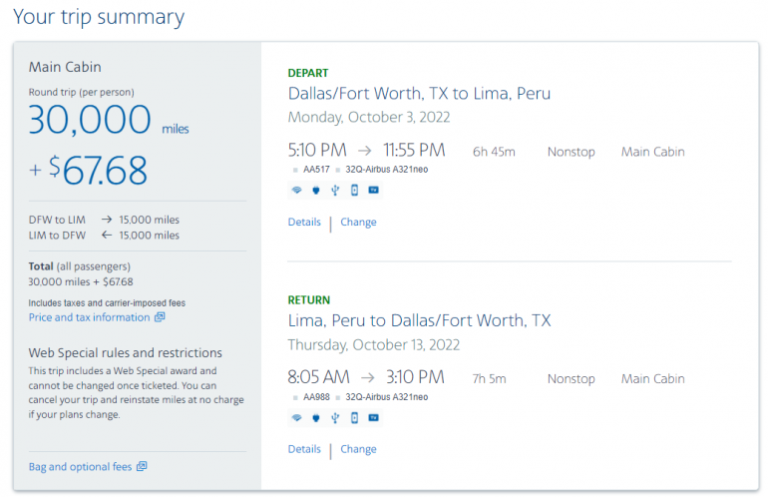Image resolution: width=768 pixels, height=497 pixels.
Task: Click the power outlet icon for flight AA988
Action: pyautogui.click(x=315, y=417)
